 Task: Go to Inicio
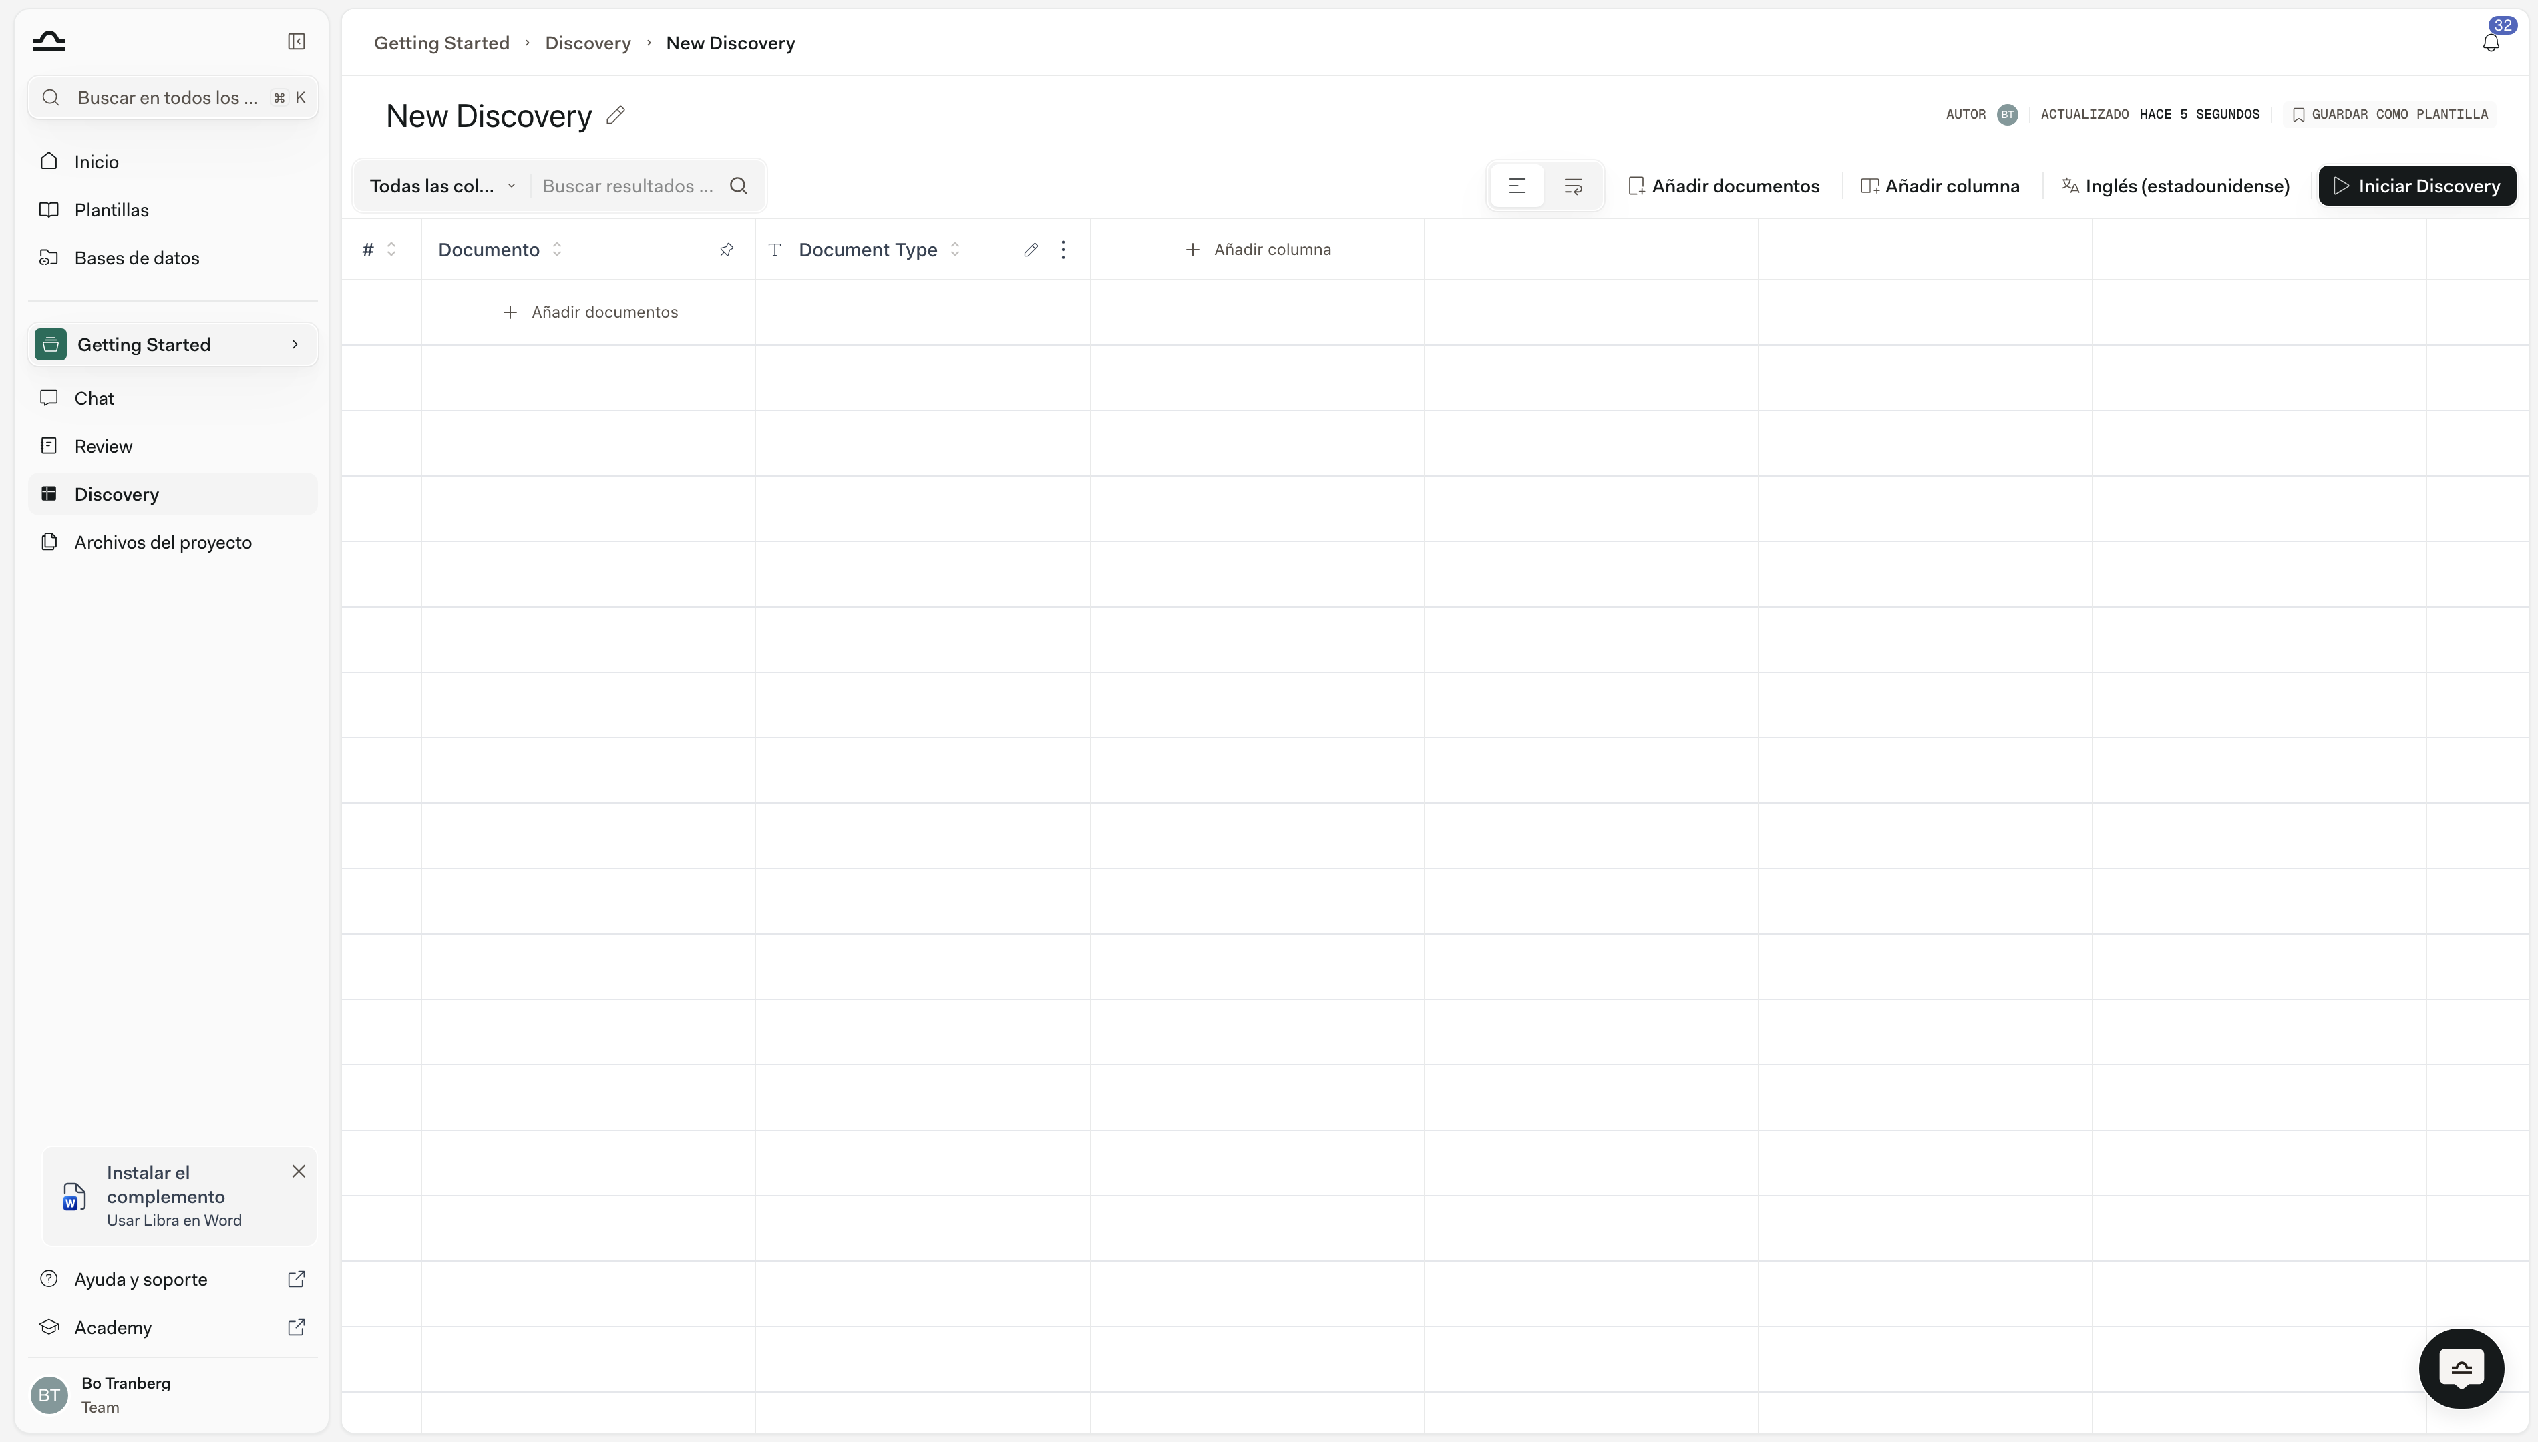tap(172, 162)
